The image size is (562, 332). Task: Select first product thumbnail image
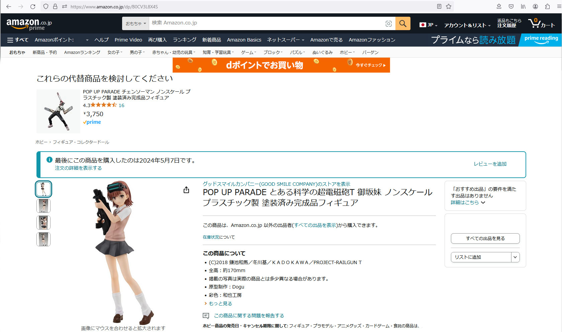[43, 189]
